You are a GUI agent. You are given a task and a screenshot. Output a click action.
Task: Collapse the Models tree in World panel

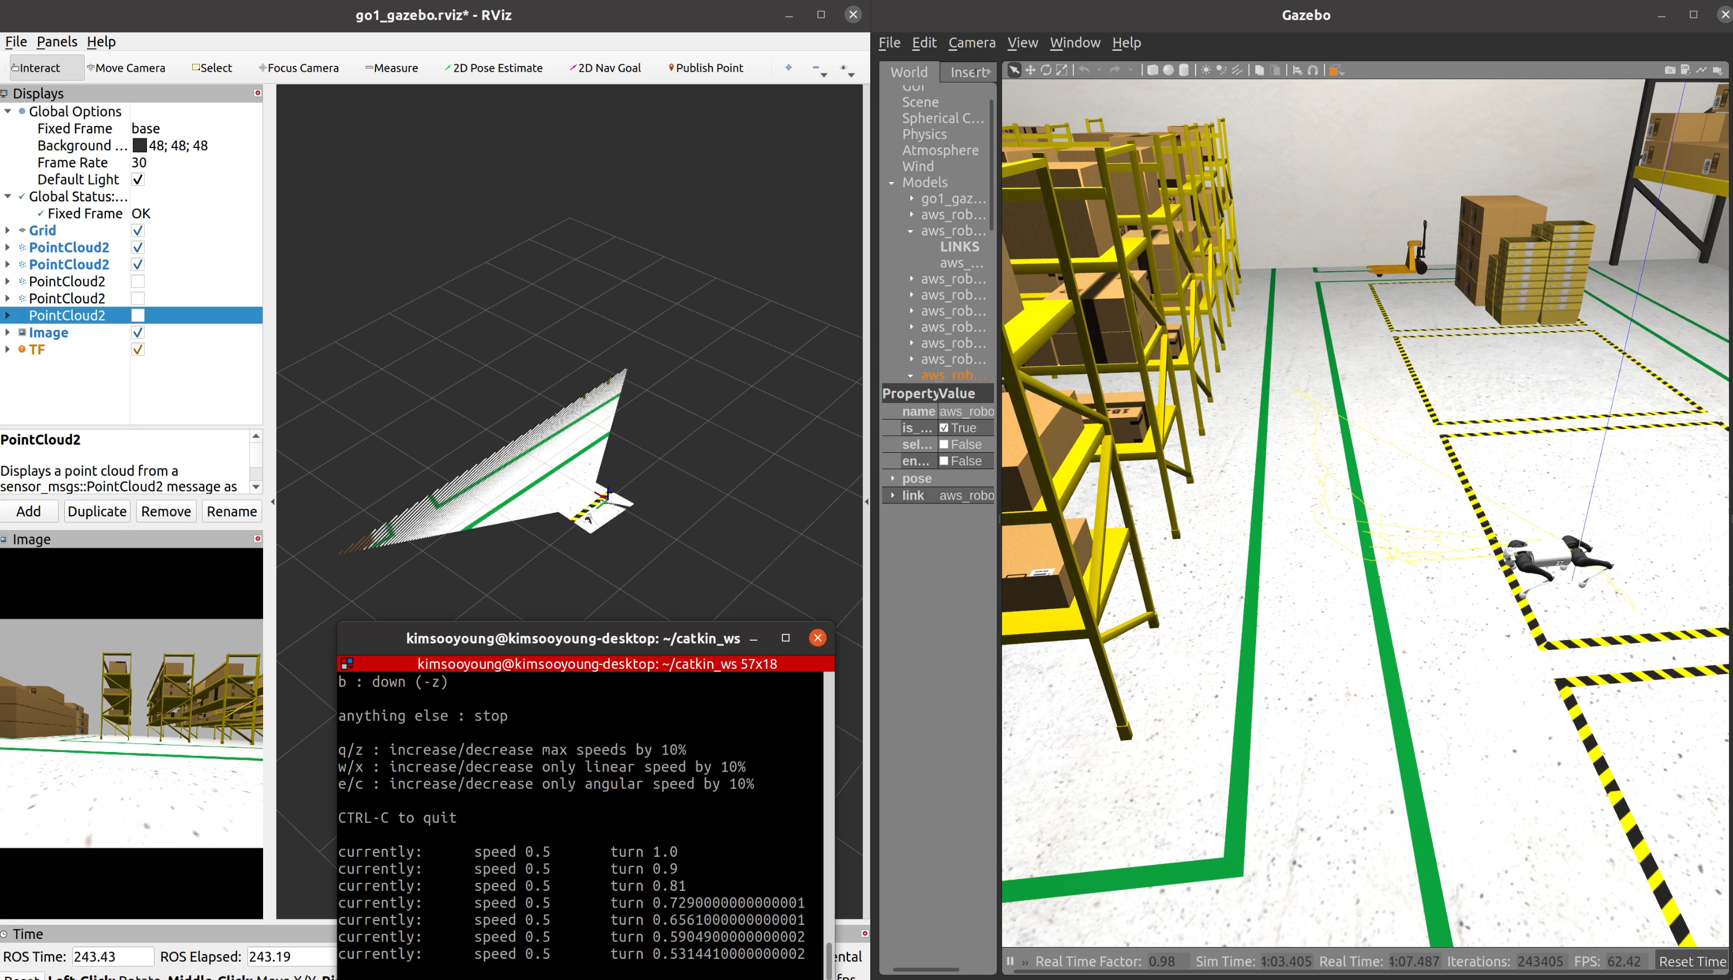pos(892,183)
